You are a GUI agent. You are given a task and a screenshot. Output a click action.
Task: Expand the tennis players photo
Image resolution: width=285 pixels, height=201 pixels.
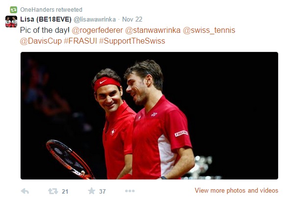click(149, 116)
